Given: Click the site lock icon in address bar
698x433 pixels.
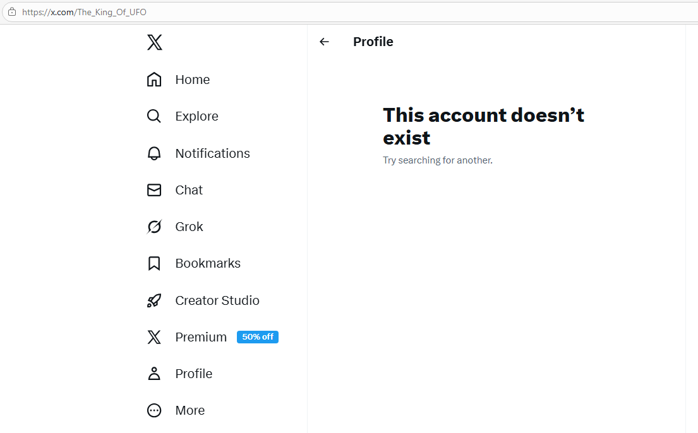Looking at the screenshot, I should pos(11,12).
